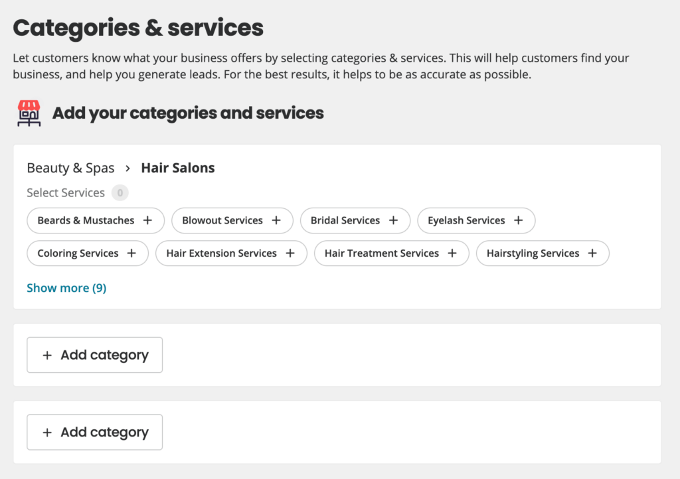This screenshot has height=479, width=680.
Task: Open the Hair Salons breadcrumb category
Action: coord(178,168)
